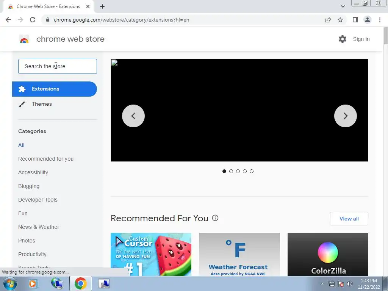Select the fourth carousel dot
388x291 pixels.
(245, 171)
